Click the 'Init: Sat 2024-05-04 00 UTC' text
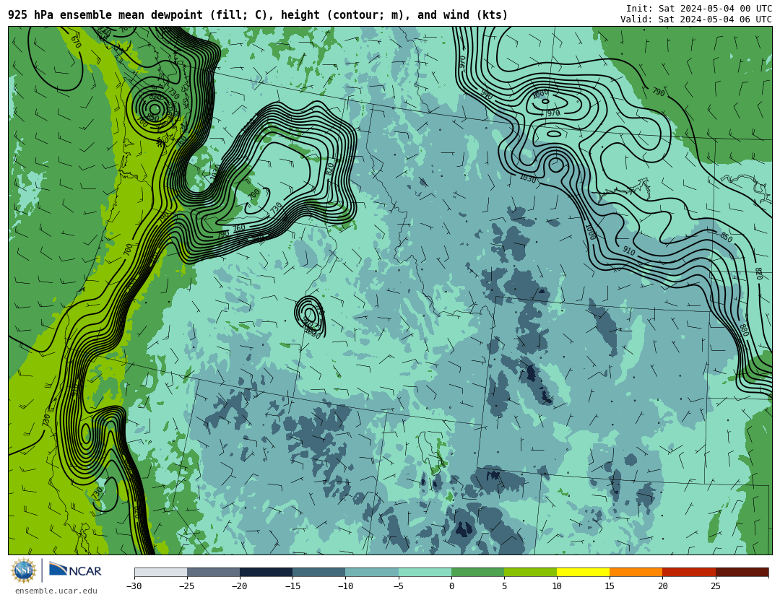This screenshot has height=600, width=780. tap(699, 9)
